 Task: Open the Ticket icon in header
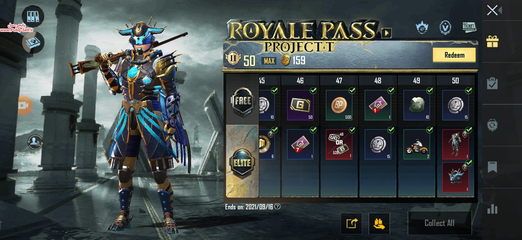(x=469, y=27)
